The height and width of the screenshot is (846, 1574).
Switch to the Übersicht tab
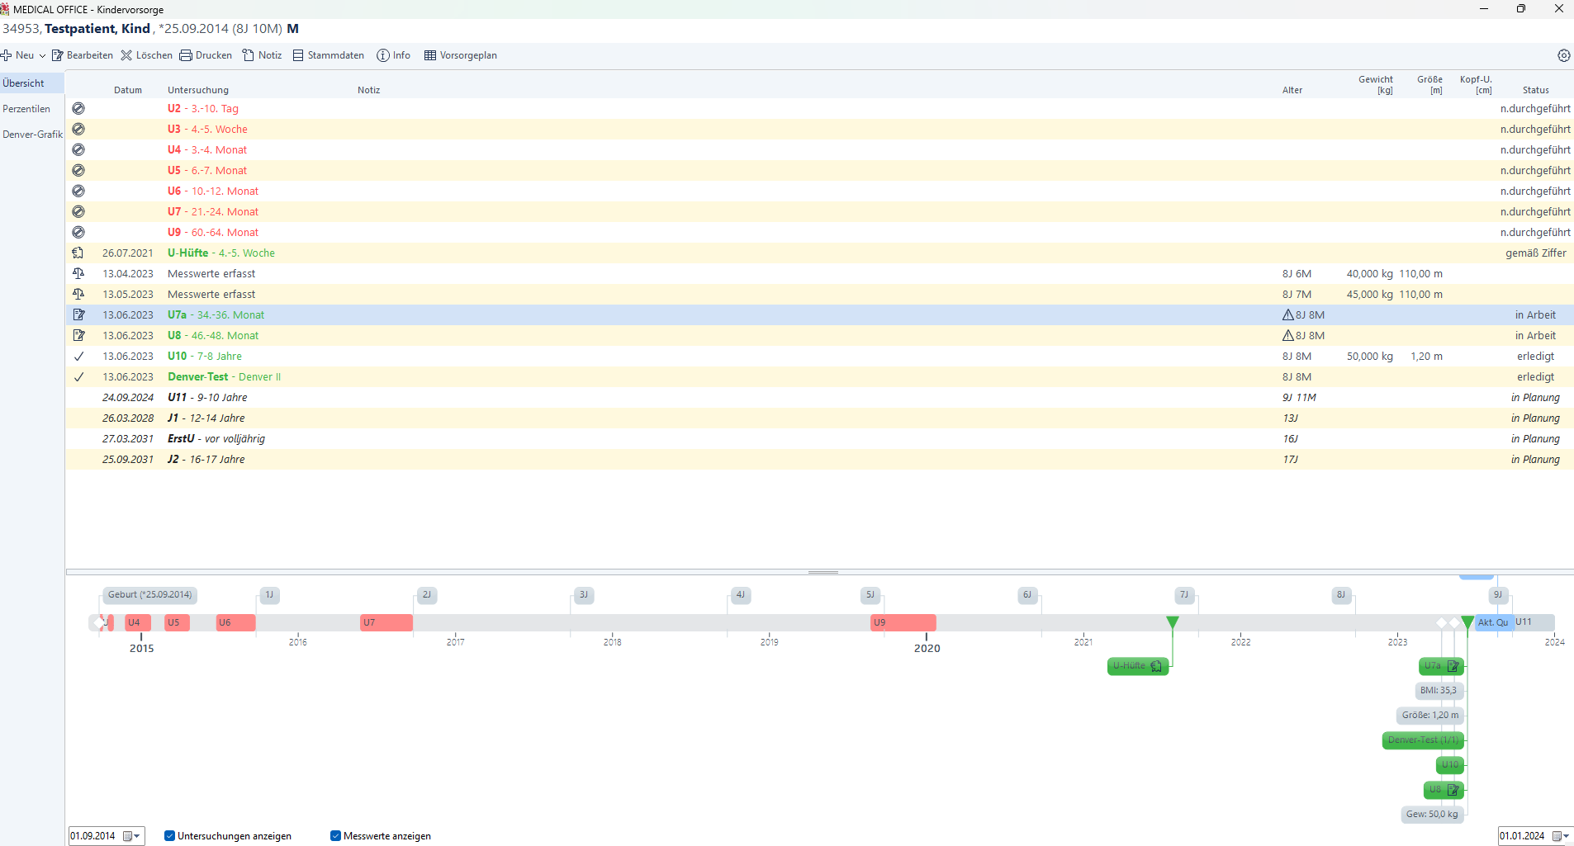click(31, 83)
